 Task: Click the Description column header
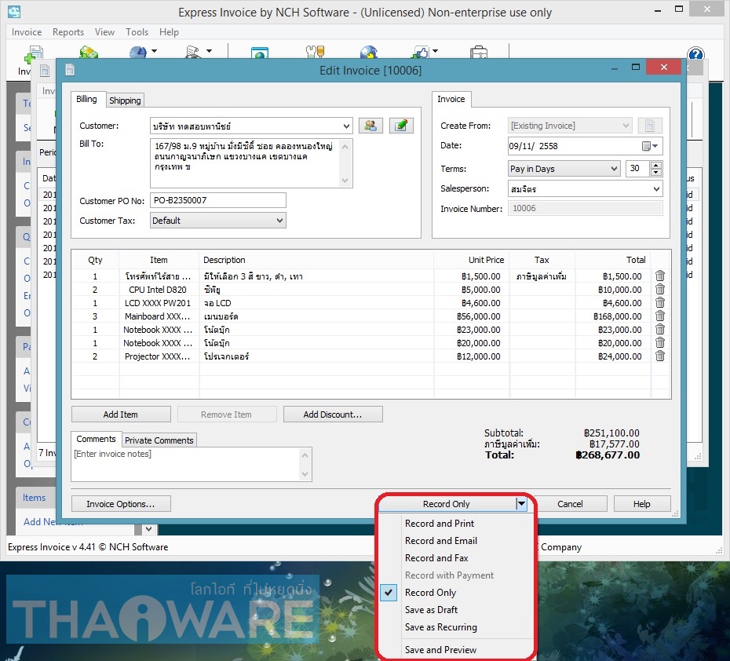pyautogui.click(x=316, y=260)
